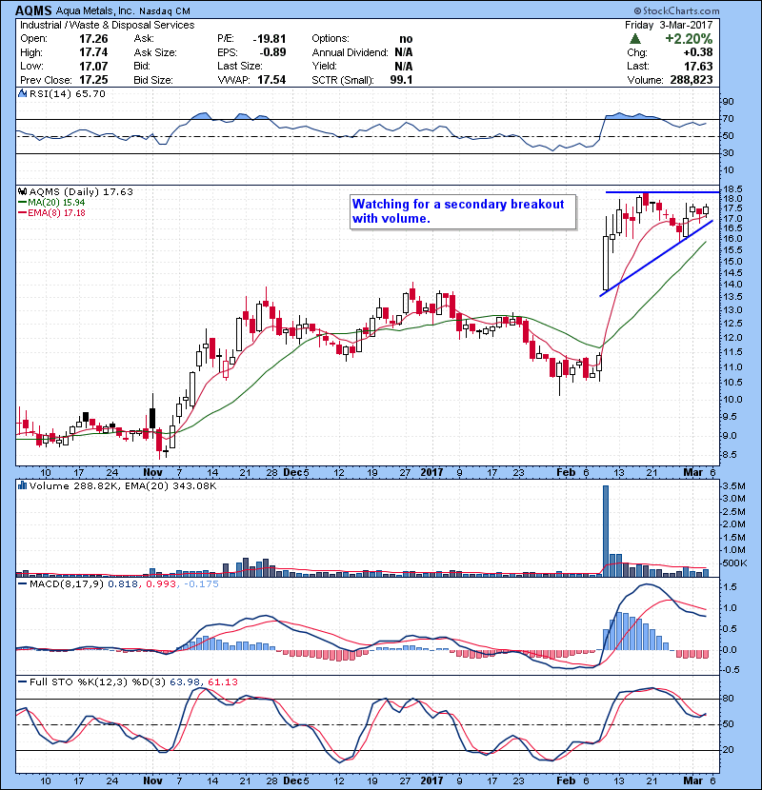Screen dimensions: 762x790
Task: Click the 18.5 tick on price axis
Action: [x=732, y=189]
